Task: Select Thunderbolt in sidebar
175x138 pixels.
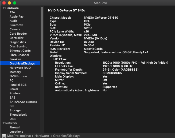Action: click(x=18, y=115)
